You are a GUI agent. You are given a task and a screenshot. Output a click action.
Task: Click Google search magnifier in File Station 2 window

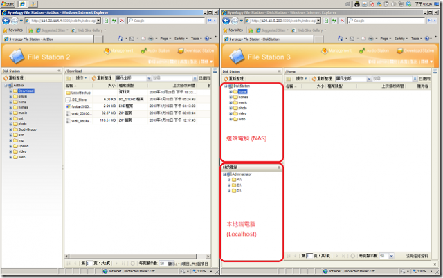tap(209, 21)
